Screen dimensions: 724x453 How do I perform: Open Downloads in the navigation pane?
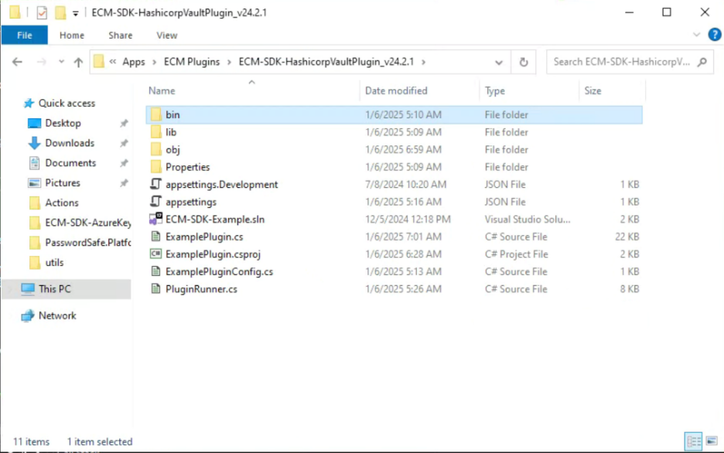pyautogui.click(x=70, y=143)
